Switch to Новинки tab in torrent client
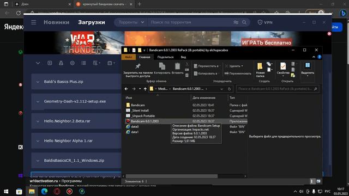The width and height of the screenshot is (349, 196). click(x=57, y=22)
